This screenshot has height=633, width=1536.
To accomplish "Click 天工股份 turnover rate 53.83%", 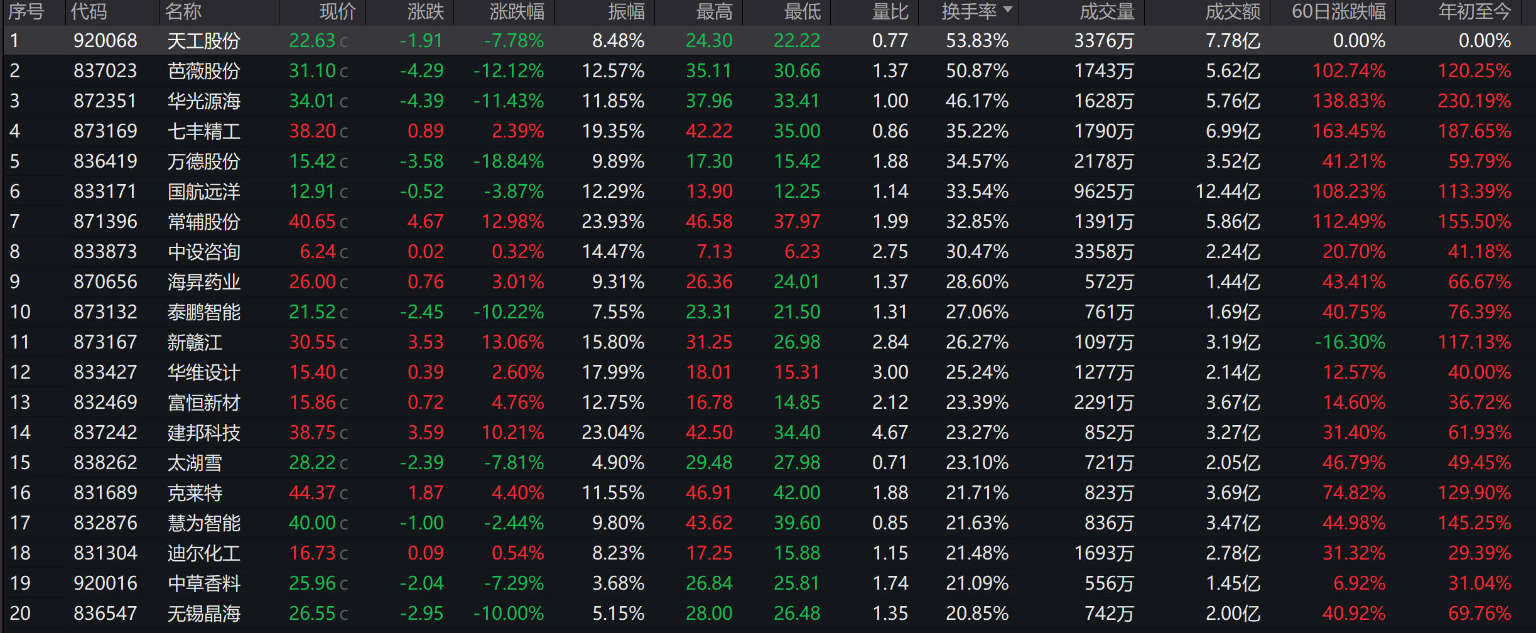I will click(977, 41).
